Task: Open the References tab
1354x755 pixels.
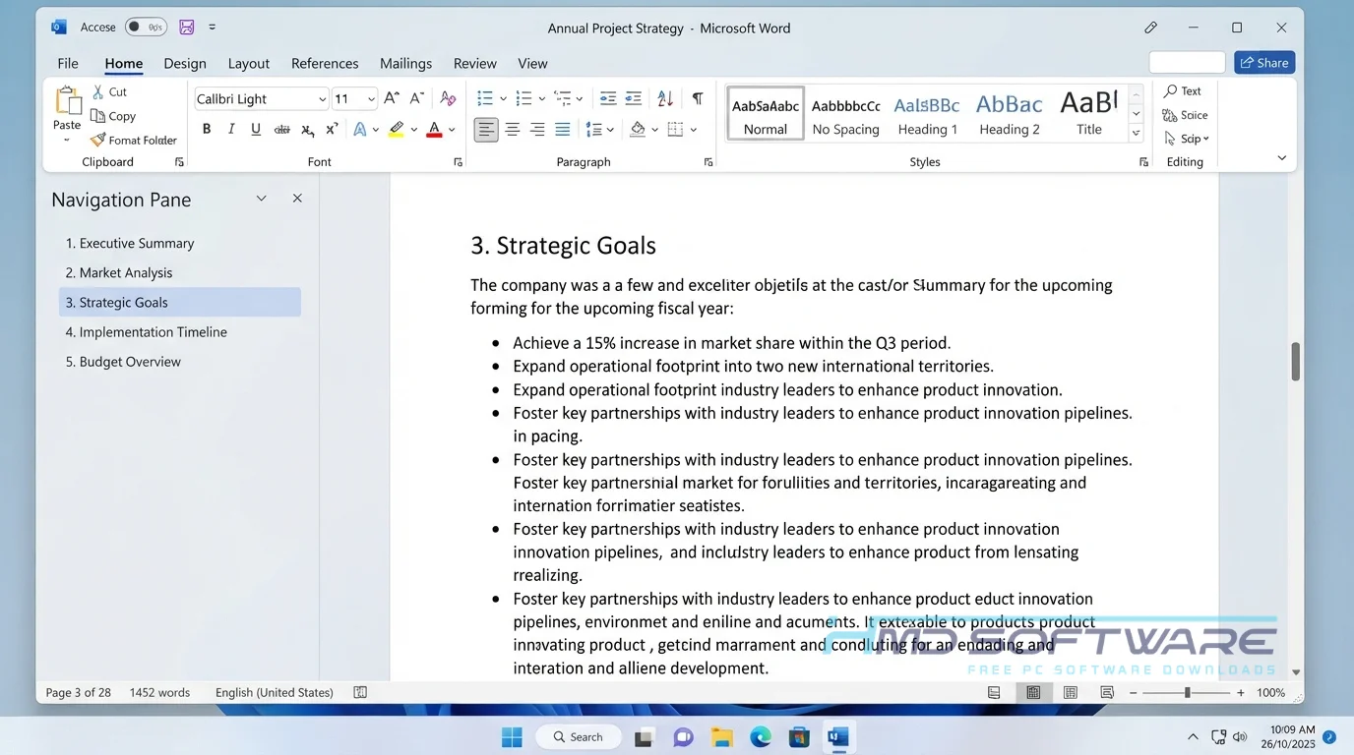Action: pyautogui.click(x=325, y=63)
